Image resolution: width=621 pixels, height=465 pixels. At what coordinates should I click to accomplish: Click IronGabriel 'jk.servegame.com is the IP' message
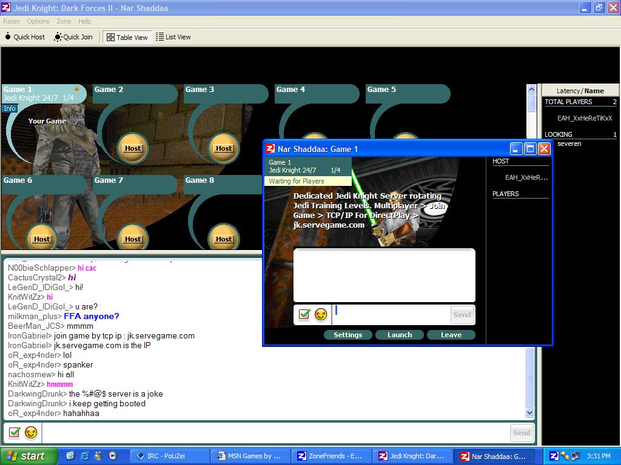(x=102, y=345)
